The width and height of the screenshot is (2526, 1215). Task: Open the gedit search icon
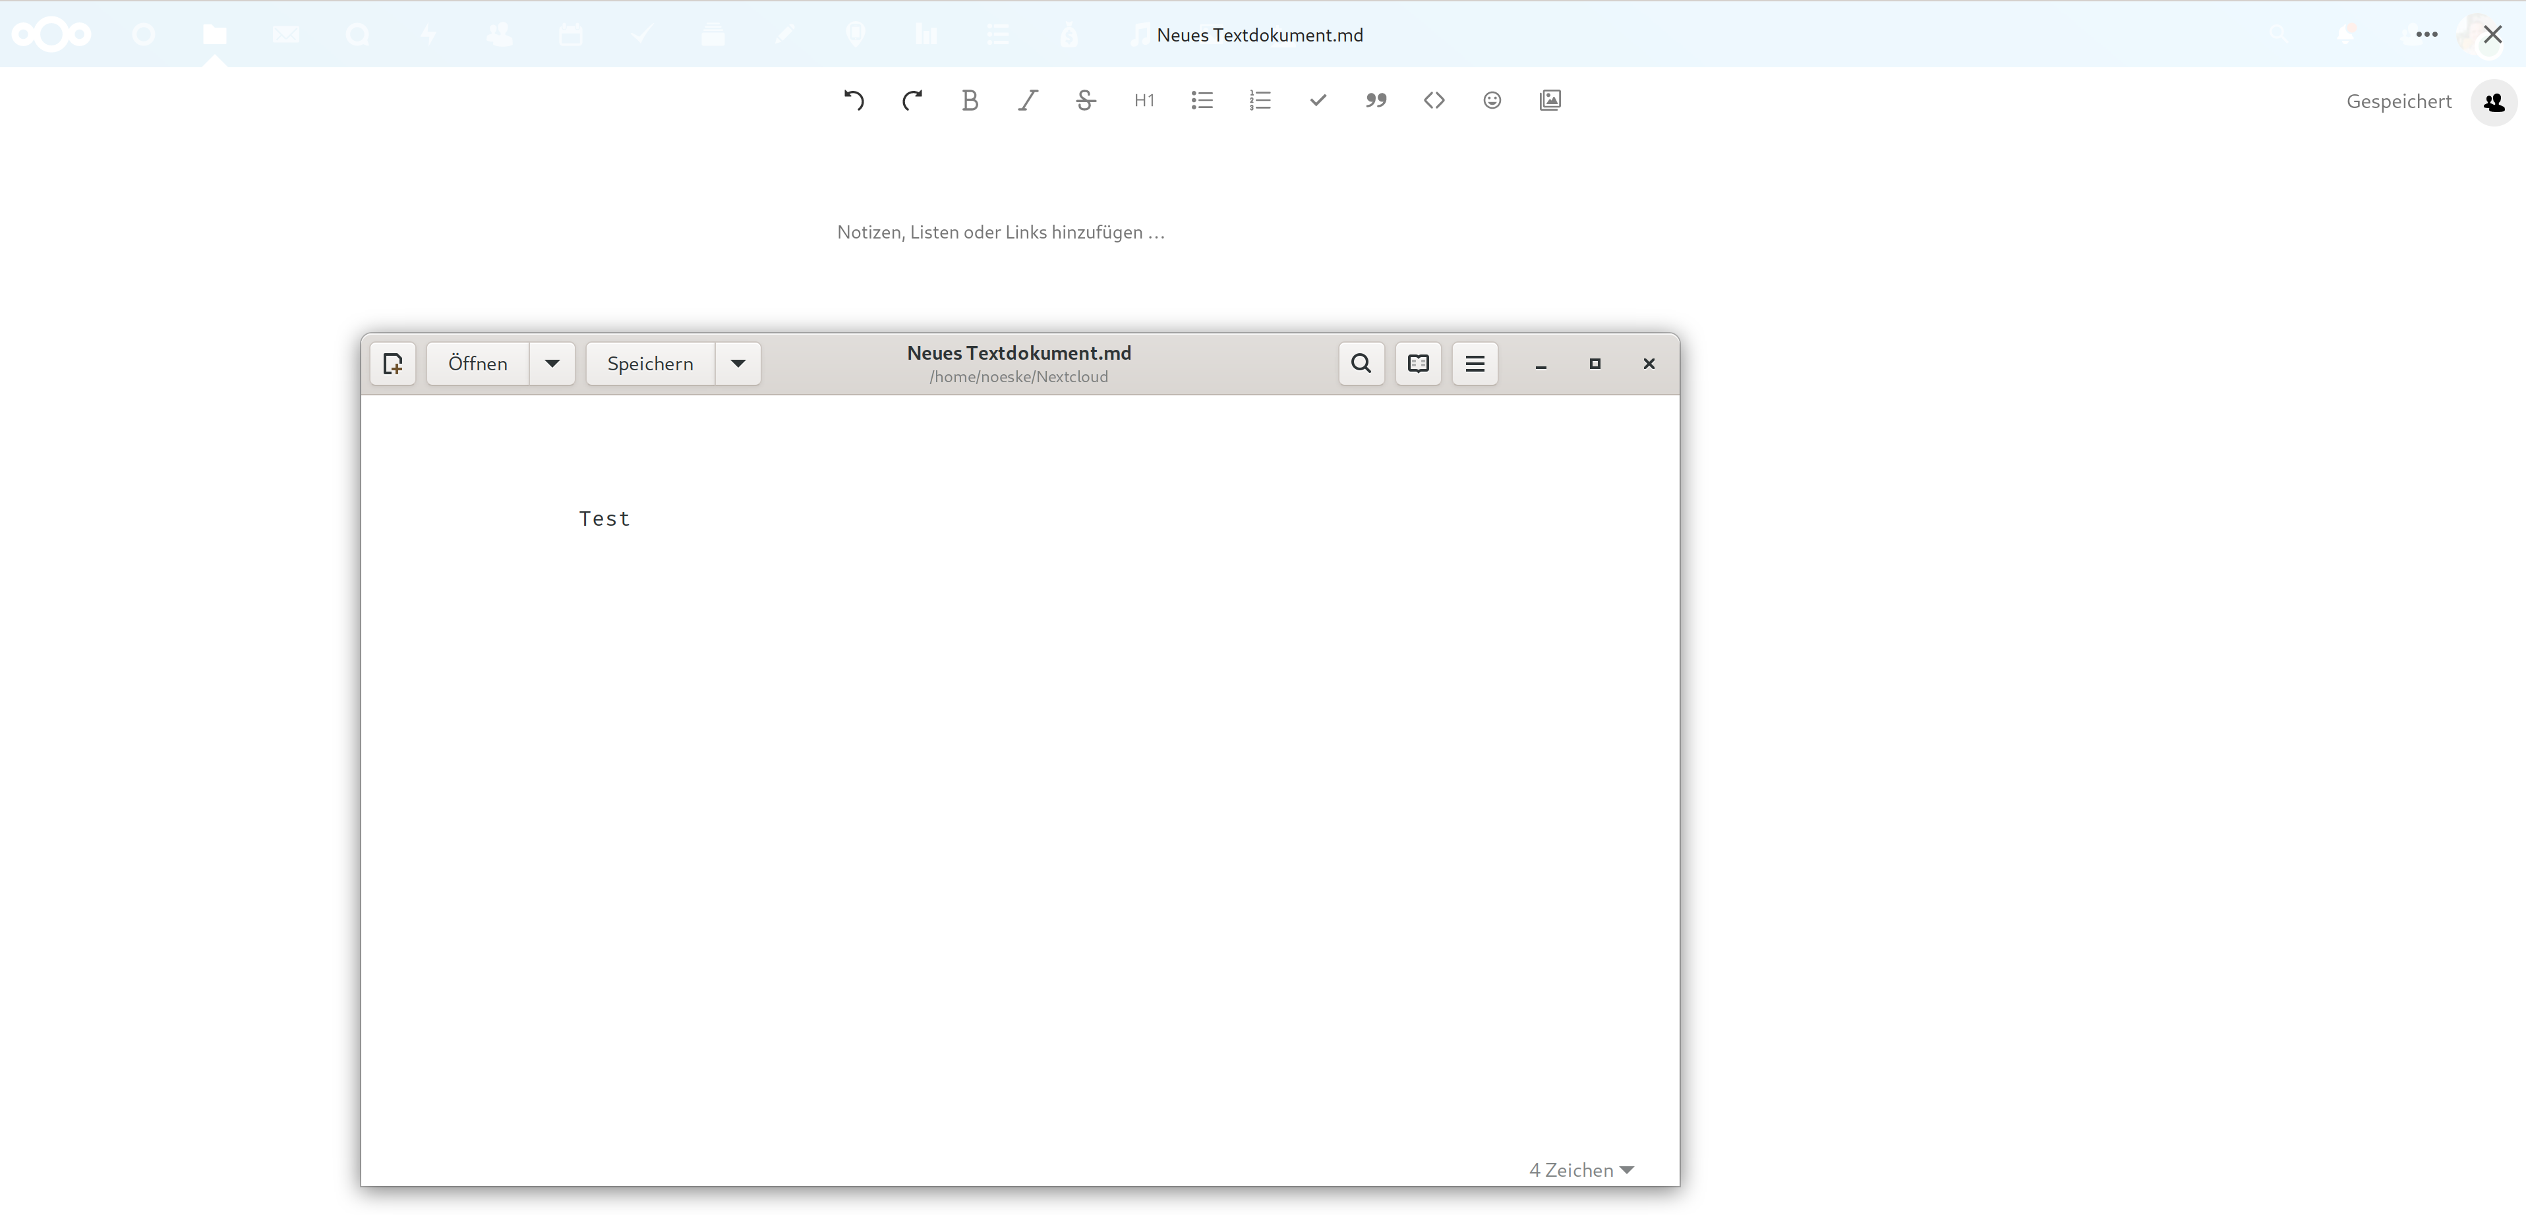point(1361,364)
